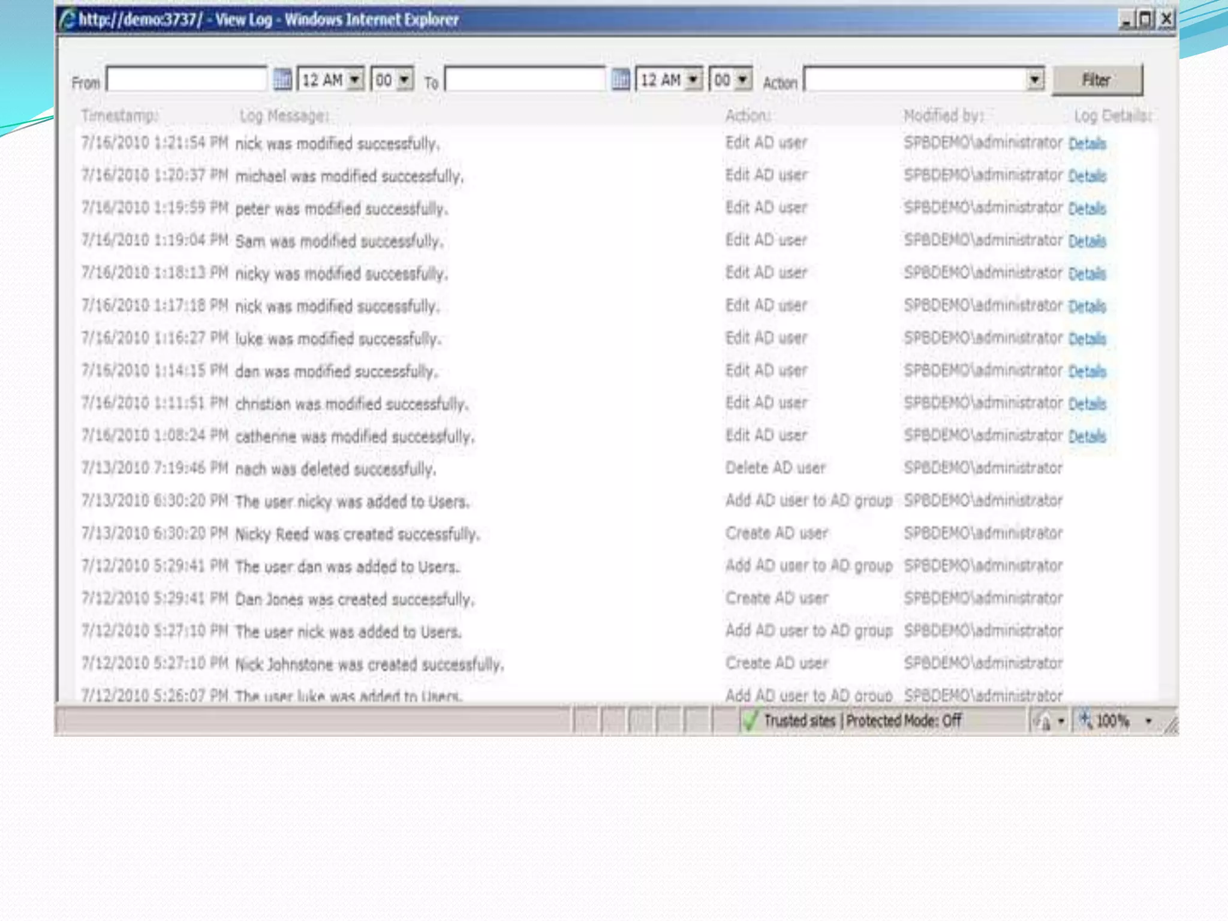The width and height of the screenshot is (1228, 921).
Task: Click into the From date input field
Action: pos(186,79)
